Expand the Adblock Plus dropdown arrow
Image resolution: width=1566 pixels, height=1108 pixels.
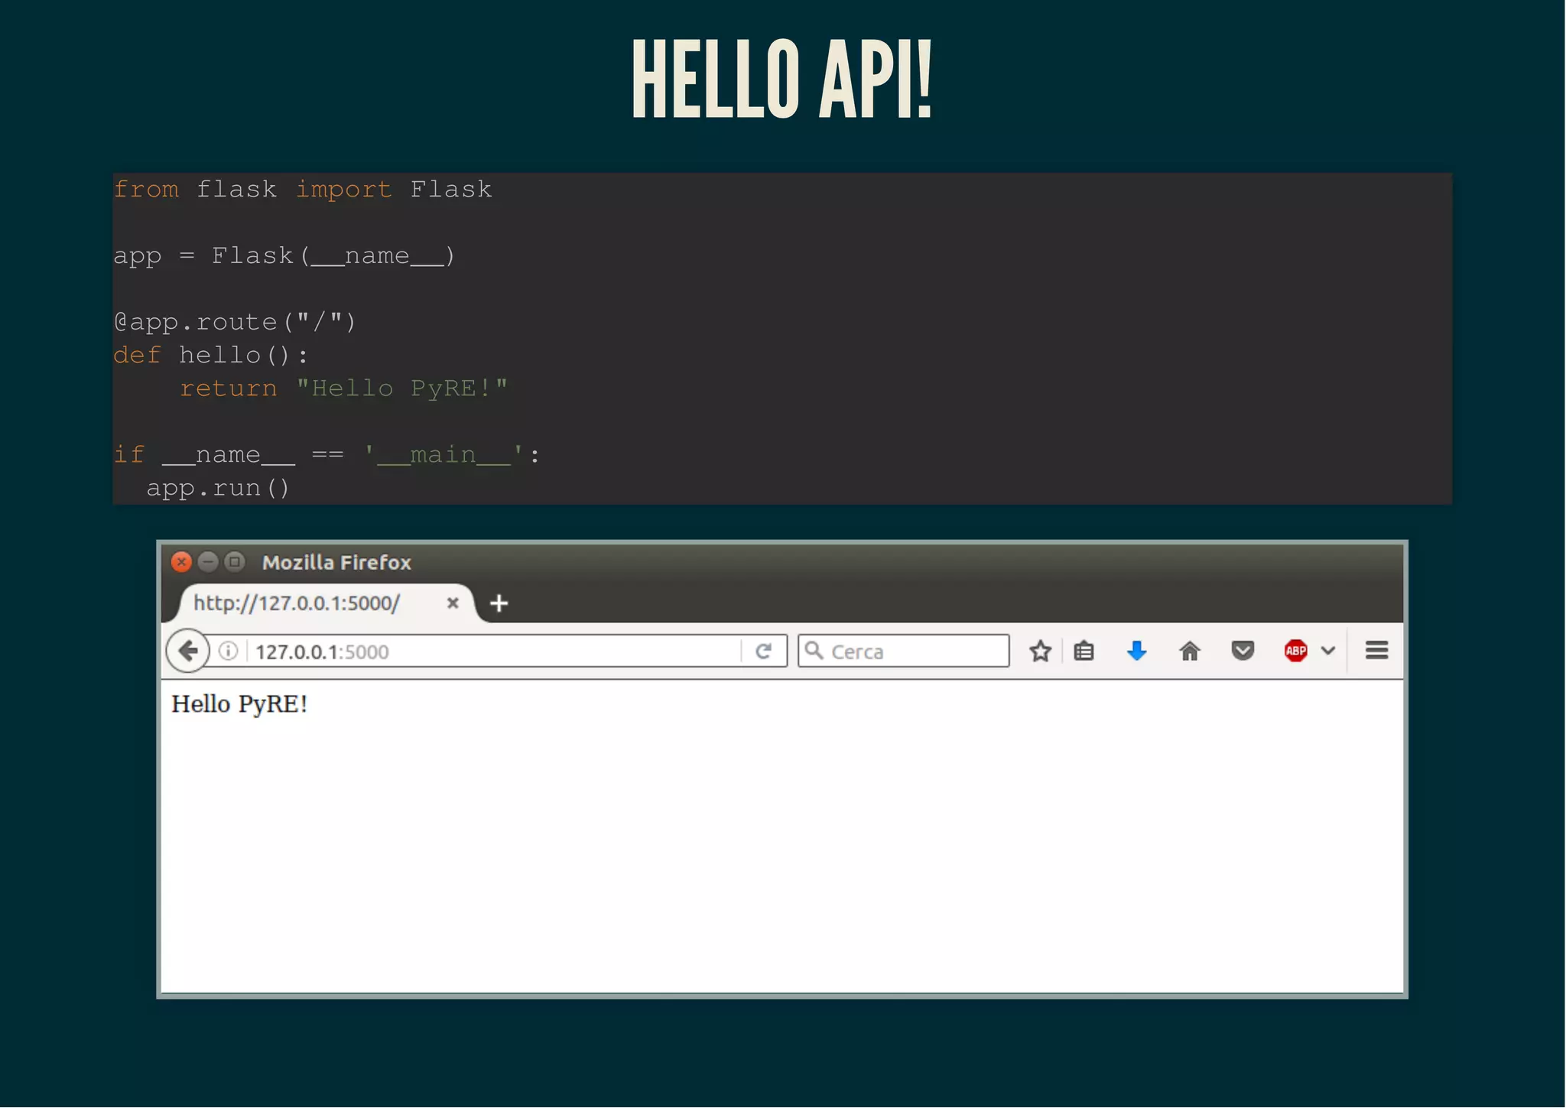(x=1328, y=651)
